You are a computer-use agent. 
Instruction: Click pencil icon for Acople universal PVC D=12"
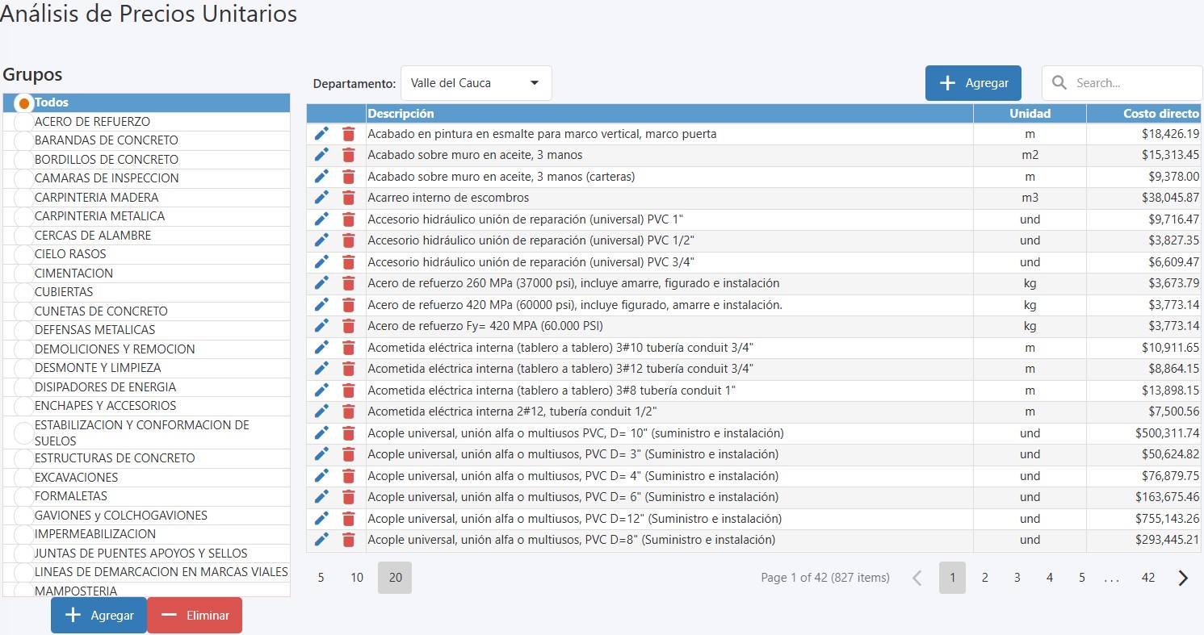tap(321, 518)
